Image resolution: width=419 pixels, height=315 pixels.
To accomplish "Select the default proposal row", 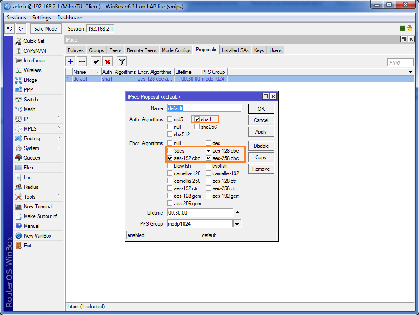I will tap(240, 79).
